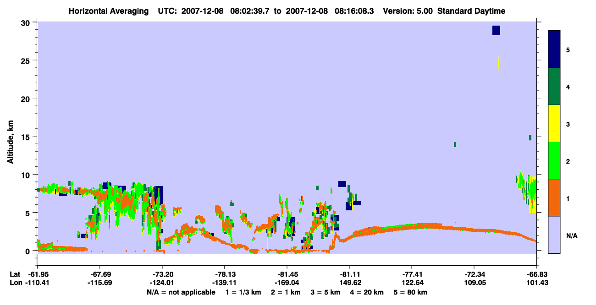Click the latitude value '-78.13'
Screen dimensions: 596x305
tap(224, 274)
